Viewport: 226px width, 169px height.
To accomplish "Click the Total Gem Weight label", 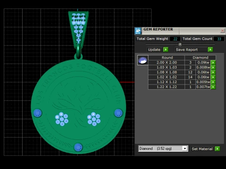I will coord(152,39).
